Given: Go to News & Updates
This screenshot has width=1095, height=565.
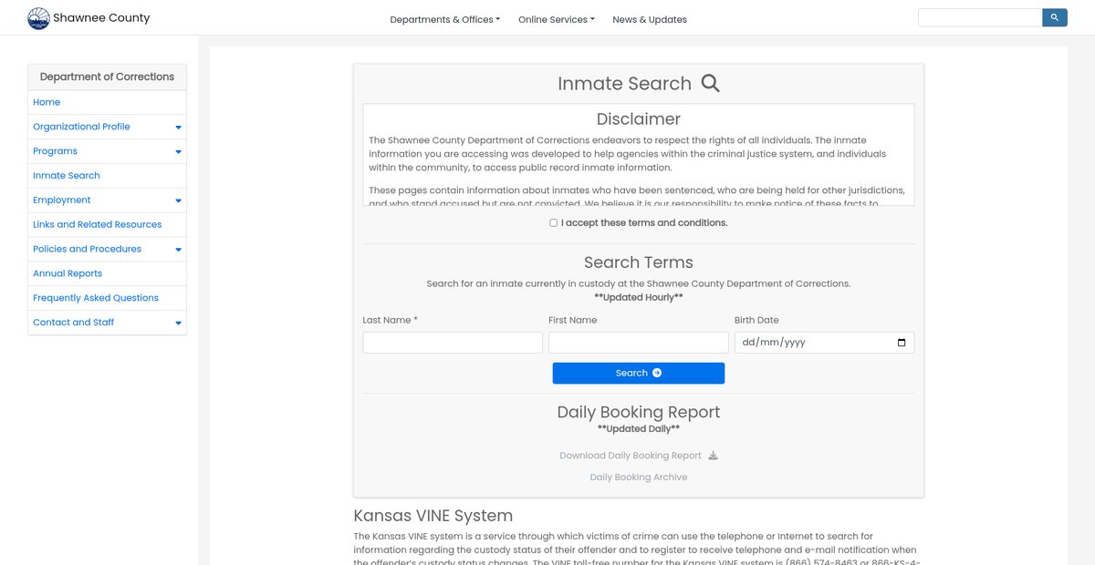Looking at the screenshot, I should (x=650, y=19).
